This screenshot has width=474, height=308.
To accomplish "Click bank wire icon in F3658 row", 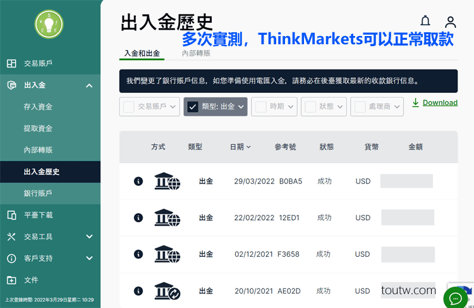I will click(167, 254).
